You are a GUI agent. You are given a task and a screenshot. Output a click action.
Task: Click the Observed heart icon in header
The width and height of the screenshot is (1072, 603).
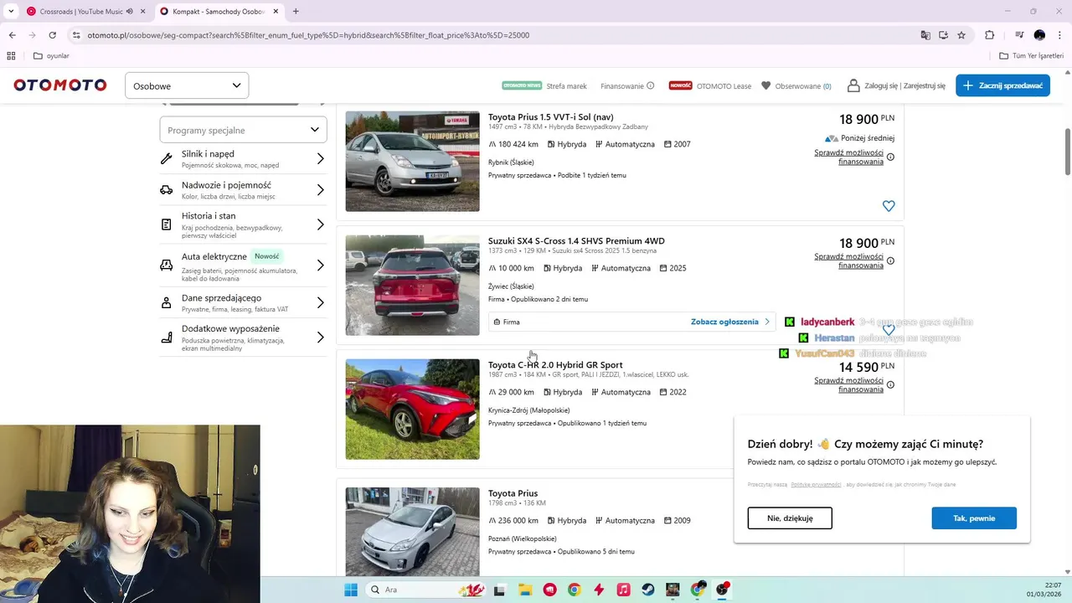click(765, 85)
